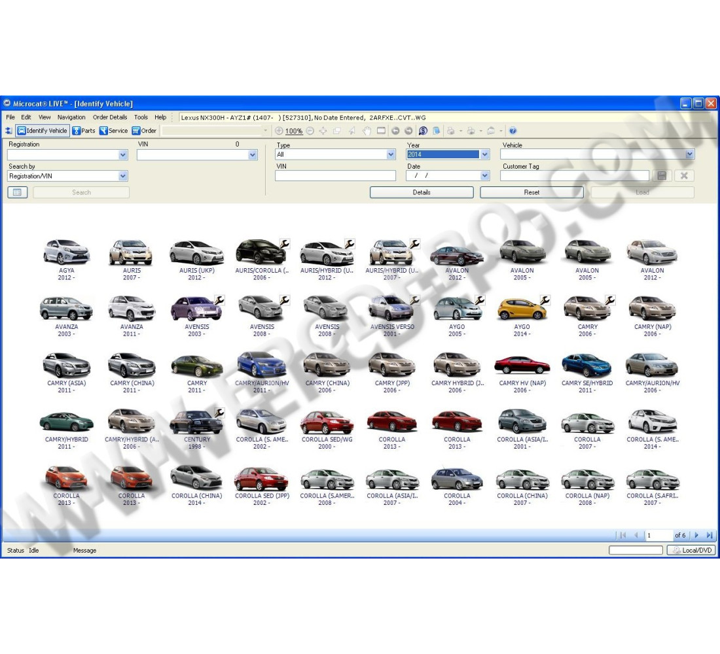Screen dimensions: 720x654
Task: Select the hand pan tool
Action: pos(367,131)
